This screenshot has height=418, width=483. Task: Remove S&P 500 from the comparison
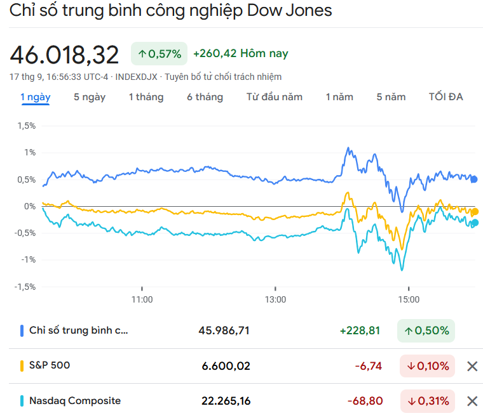tap(472, 366)
